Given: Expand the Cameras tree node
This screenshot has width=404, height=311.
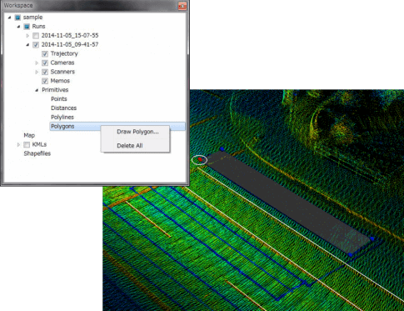Looking at the screenshot, I should coord(37,63).
